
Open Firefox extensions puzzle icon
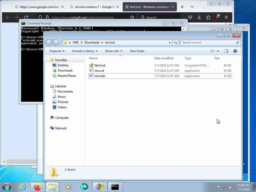tap(208, 17)
